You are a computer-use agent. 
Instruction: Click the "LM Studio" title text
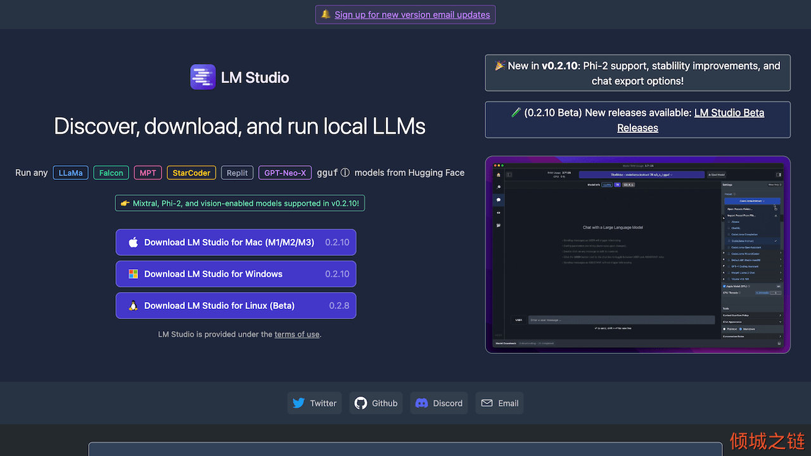click(255, 78)
